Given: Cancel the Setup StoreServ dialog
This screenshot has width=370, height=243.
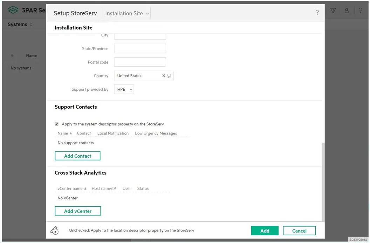Looking at the screenshot, I should (299, 231).
